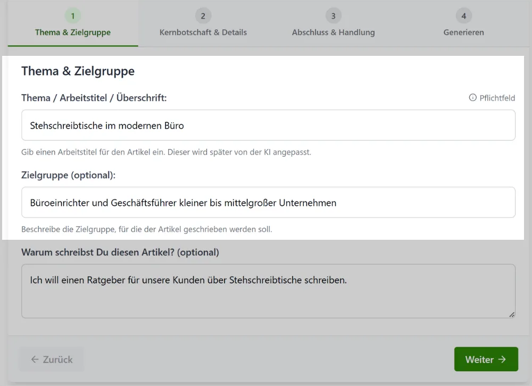This screenshot has width=532, height=386.
Task: Click the Pflichtfeld info icon
Action: (472, 98)
